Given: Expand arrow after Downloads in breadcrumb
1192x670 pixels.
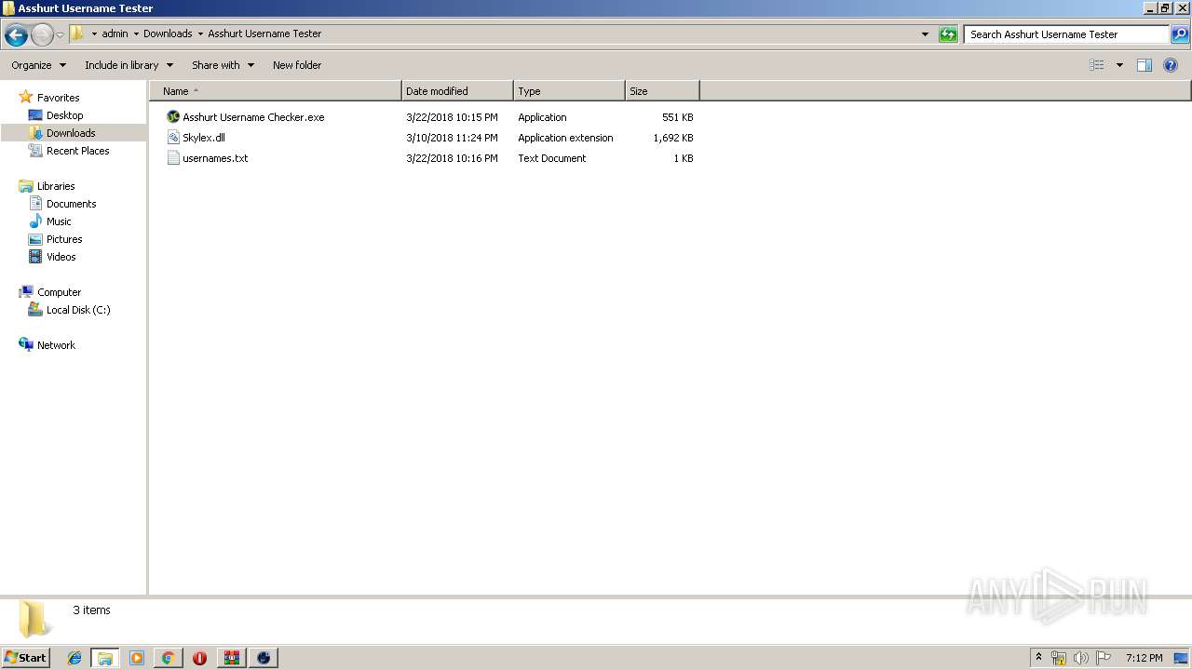Looking at the screenshot, I should (200, 33).
